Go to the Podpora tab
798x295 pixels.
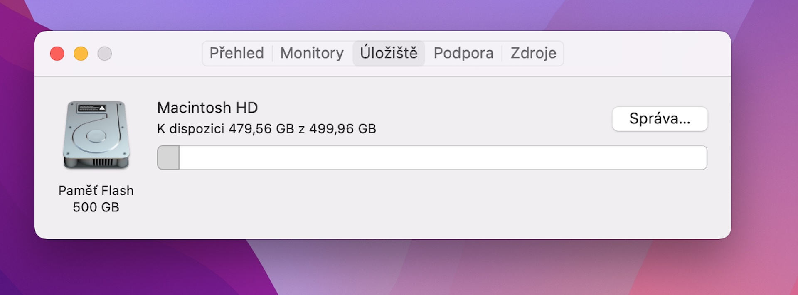[x=463, y=53]
